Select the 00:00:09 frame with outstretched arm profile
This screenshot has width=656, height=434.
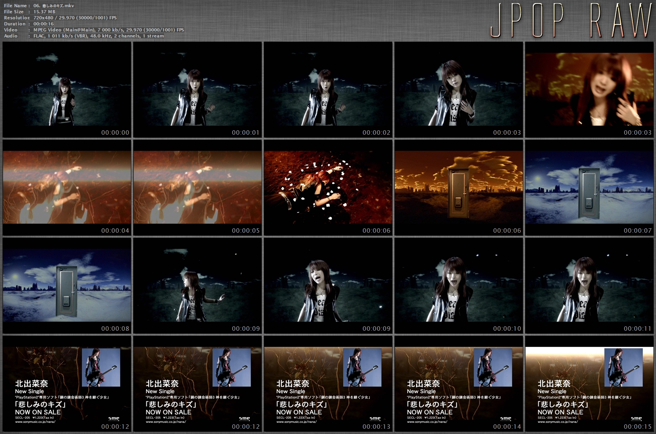point(198,286)
